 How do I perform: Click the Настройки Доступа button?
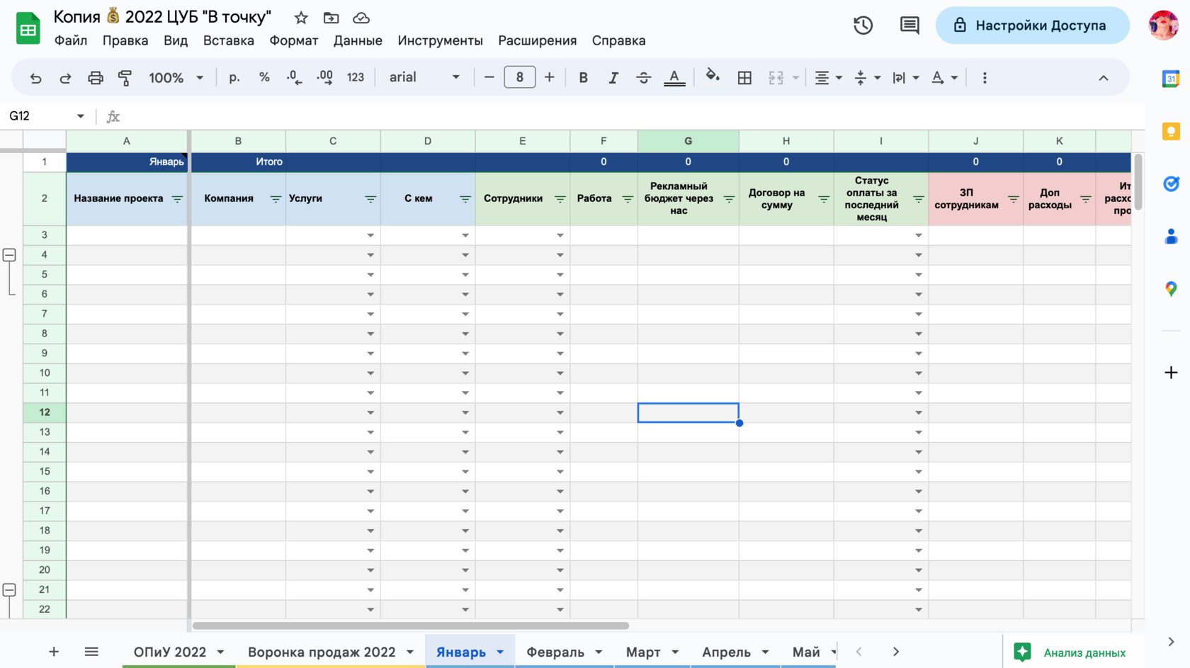(x=1032, y=26)
